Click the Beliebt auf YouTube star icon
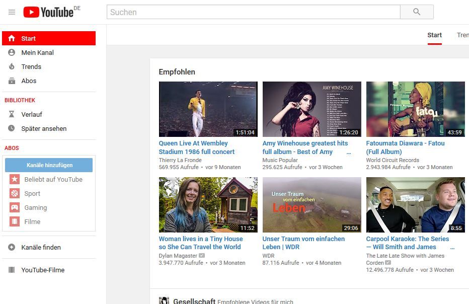The image size is (469, 304). (x=15, y=179)
